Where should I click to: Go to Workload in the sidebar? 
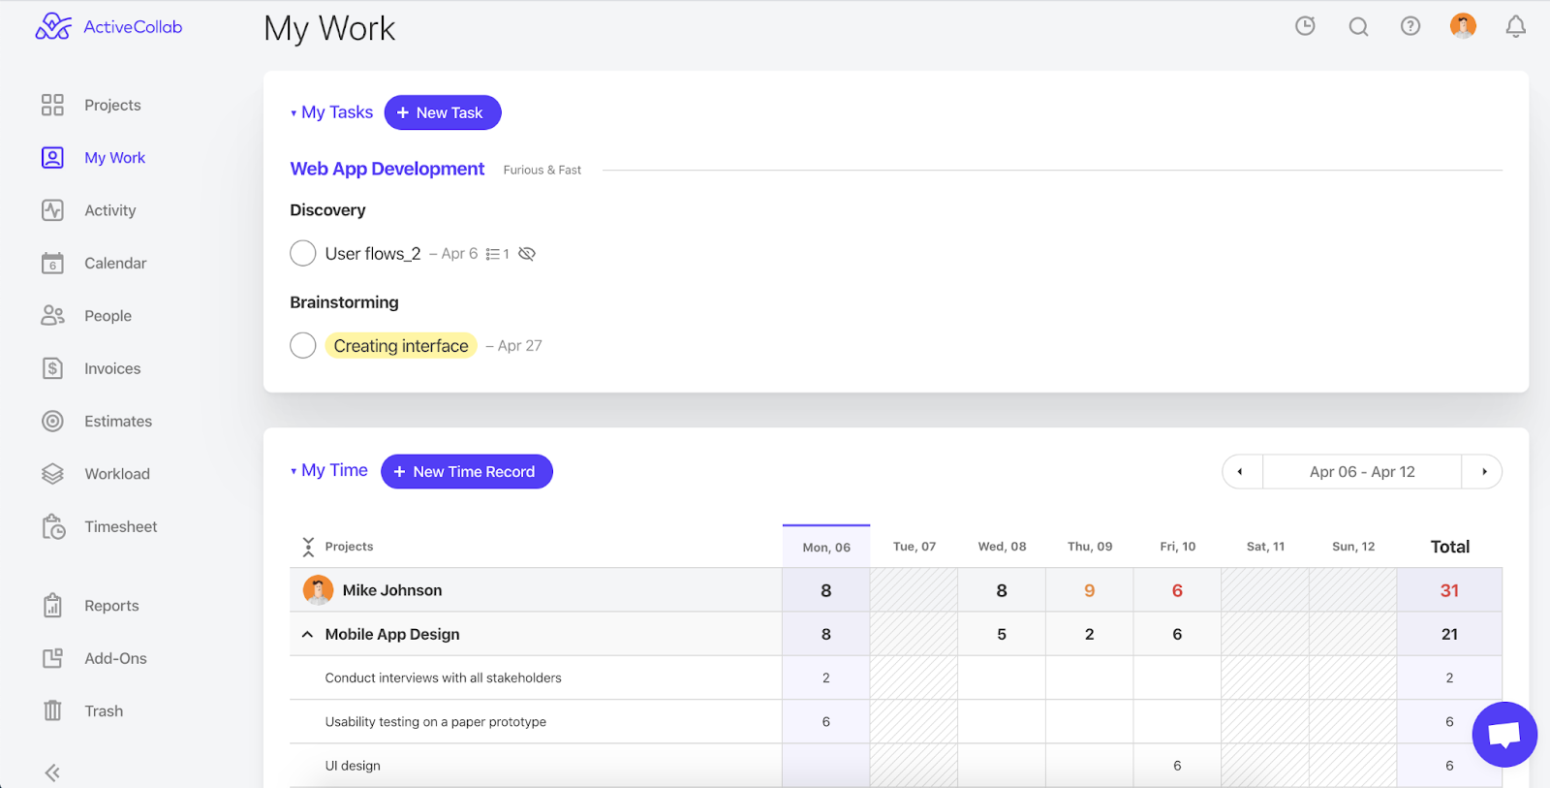pyautogui.click(x=116, y=474)
